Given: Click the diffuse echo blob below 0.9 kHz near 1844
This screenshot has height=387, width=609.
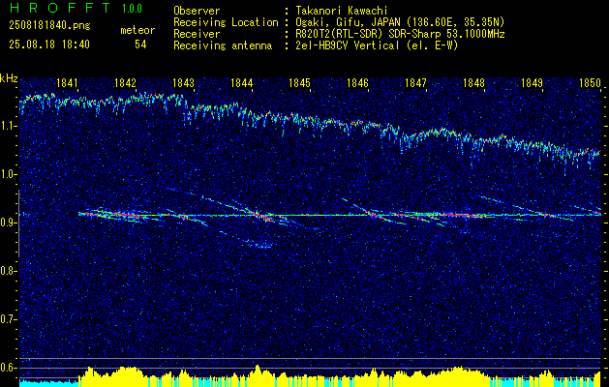Looking at the screenshot, I should pos(257,244).
